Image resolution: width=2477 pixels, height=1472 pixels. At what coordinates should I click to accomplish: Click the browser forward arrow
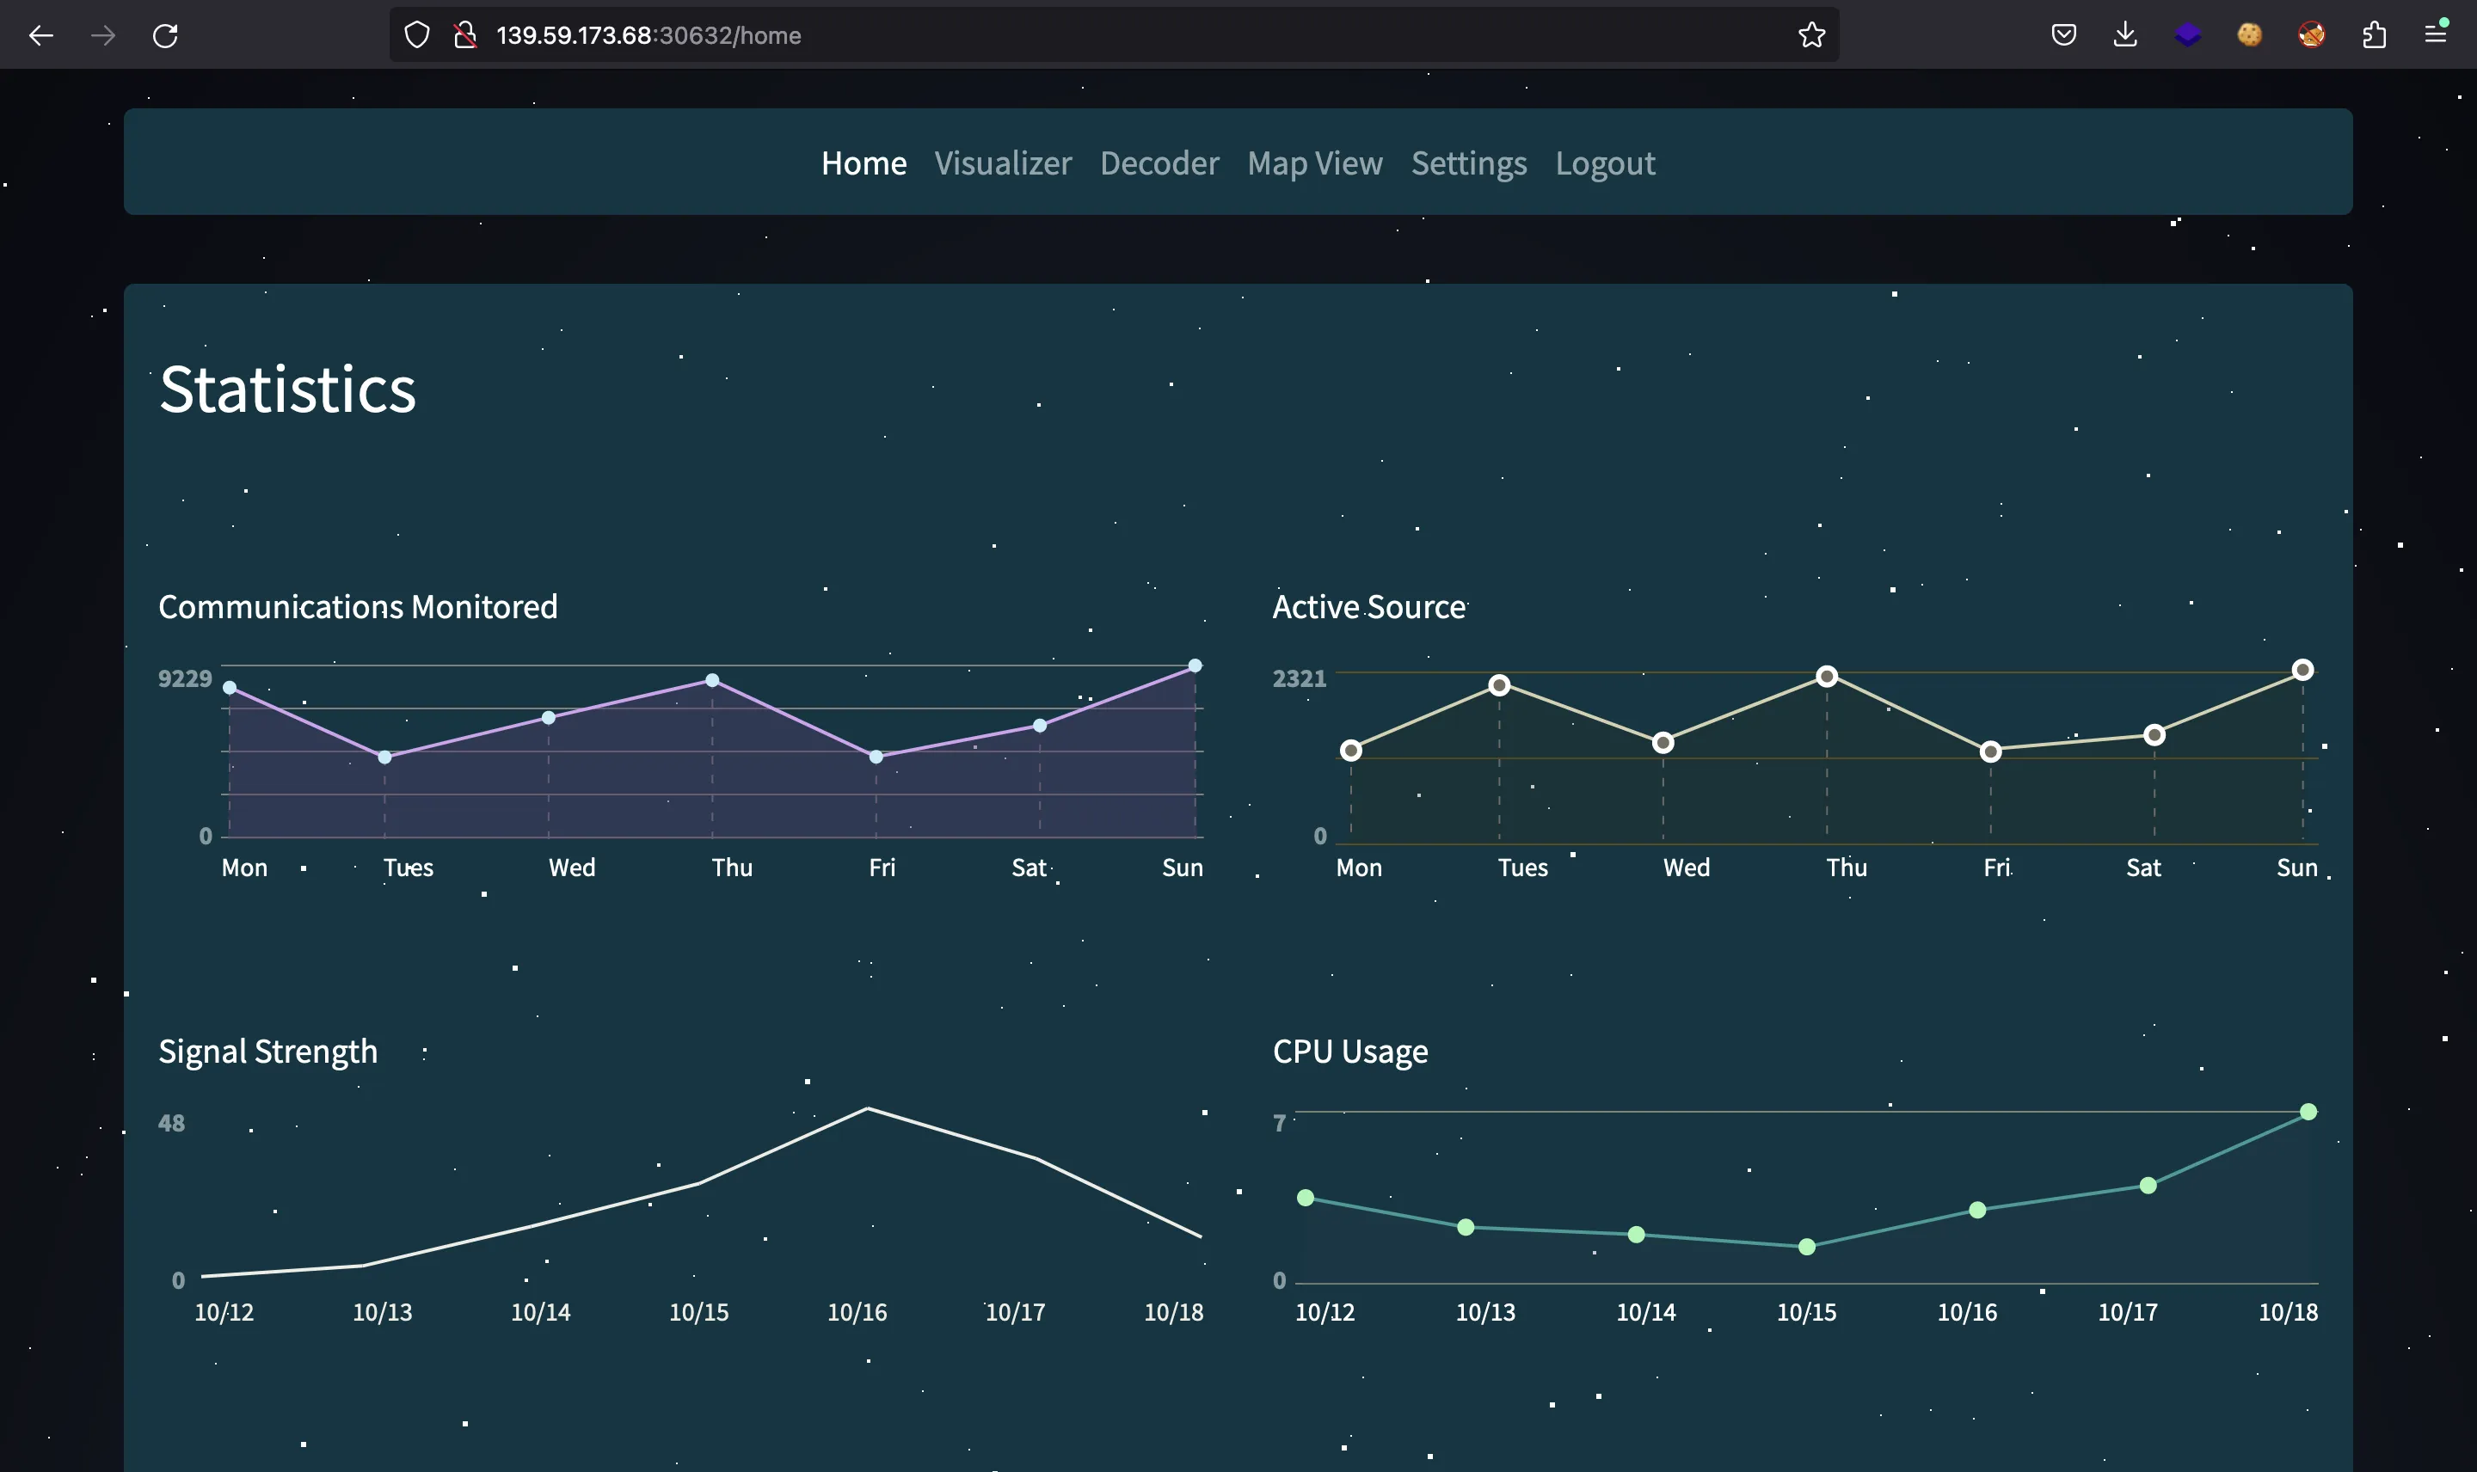(103, 36)
